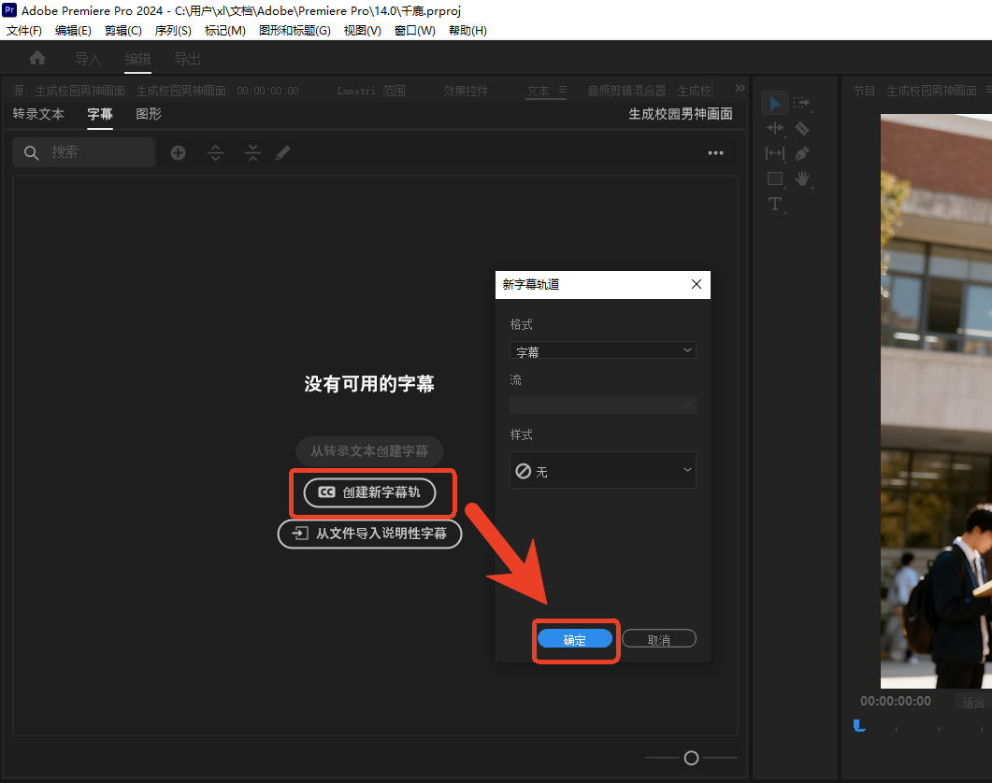The height and width of the screenshot is (783, 992).
Task: Open the 格式 format dropdown
Action: point(603,350)
